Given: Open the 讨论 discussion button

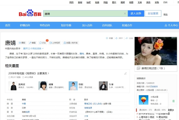Looking at the screenshot, I should tap(43, 43).
